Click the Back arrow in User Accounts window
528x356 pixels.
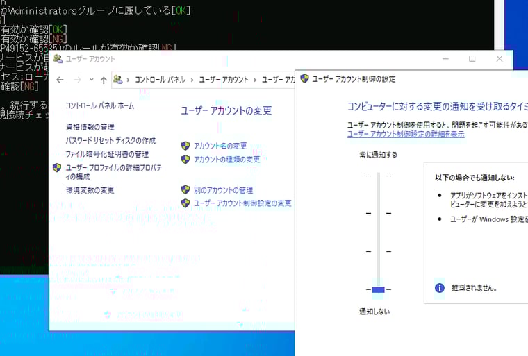60,80
